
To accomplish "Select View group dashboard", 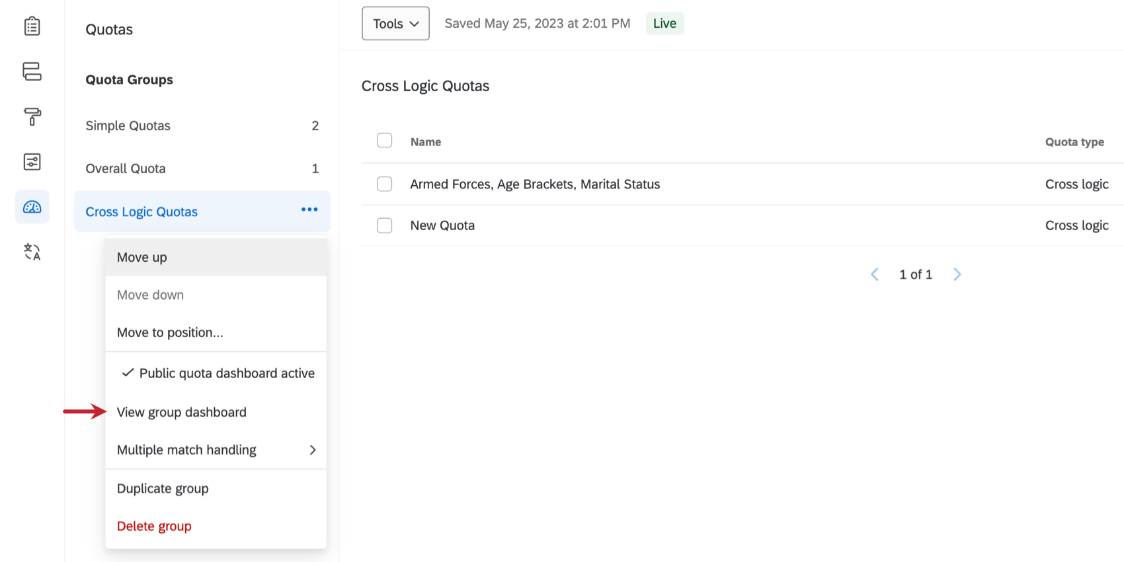I will pyautogui.click(x=182, y=413).
